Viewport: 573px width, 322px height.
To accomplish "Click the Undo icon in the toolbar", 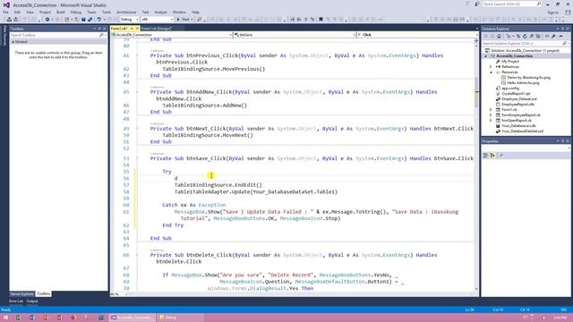I will click(98, 20).
